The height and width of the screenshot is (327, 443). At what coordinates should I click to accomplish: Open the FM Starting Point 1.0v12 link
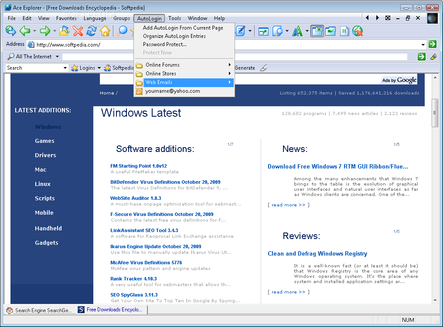click(x=139, y=166)
